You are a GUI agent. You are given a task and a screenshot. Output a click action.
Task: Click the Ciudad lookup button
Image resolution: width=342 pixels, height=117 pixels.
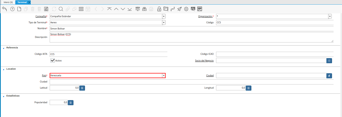point(329,76)
